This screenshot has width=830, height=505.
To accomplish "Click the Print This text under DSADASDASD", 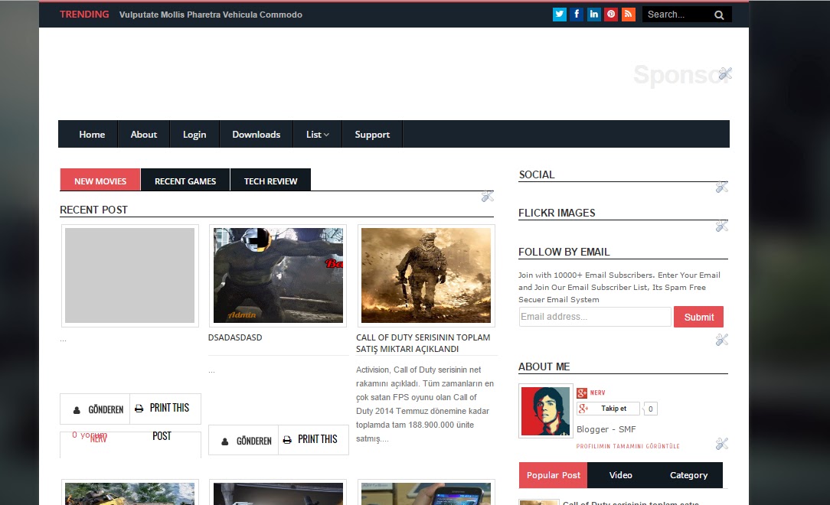I will pyautogui.click(x=318, y=439).
